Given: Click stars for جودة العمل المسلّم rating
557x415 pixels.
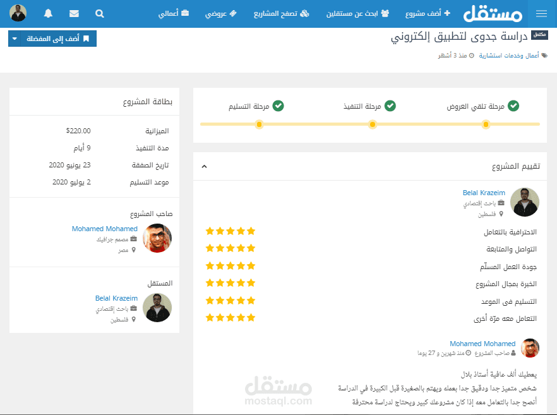Looking at the screenshot, I should pyautogui.click(x=230, y=266).
